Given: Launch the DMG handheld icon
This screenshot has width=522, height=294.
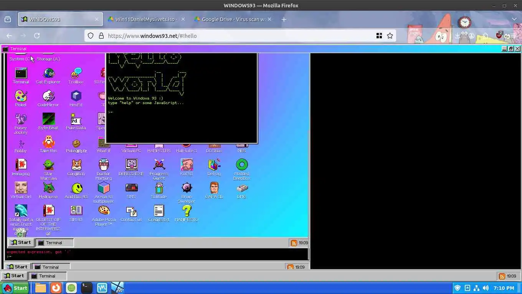Looking at the screenshot, I should 242,191.
